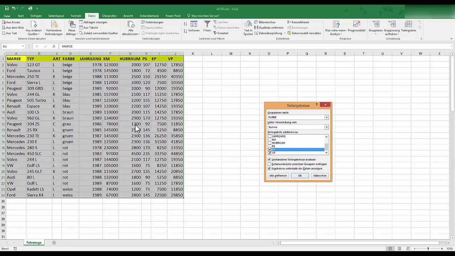Toggle the PS checkbox
The width and height of the screenshot is (455, 256).
point(270,146)
